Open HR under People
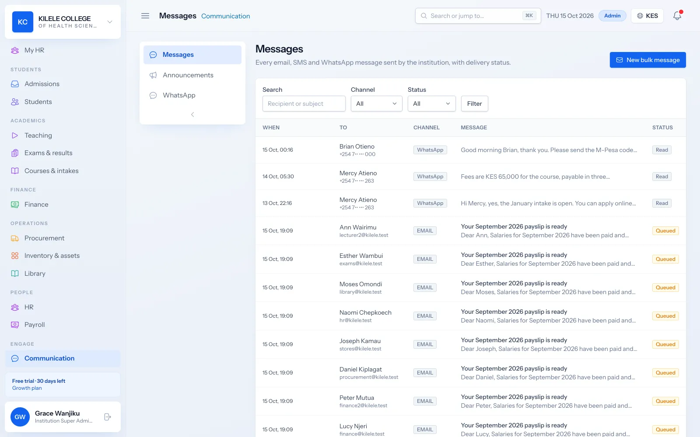Viewport: 700px width, 437px height. tap(63, 307)
